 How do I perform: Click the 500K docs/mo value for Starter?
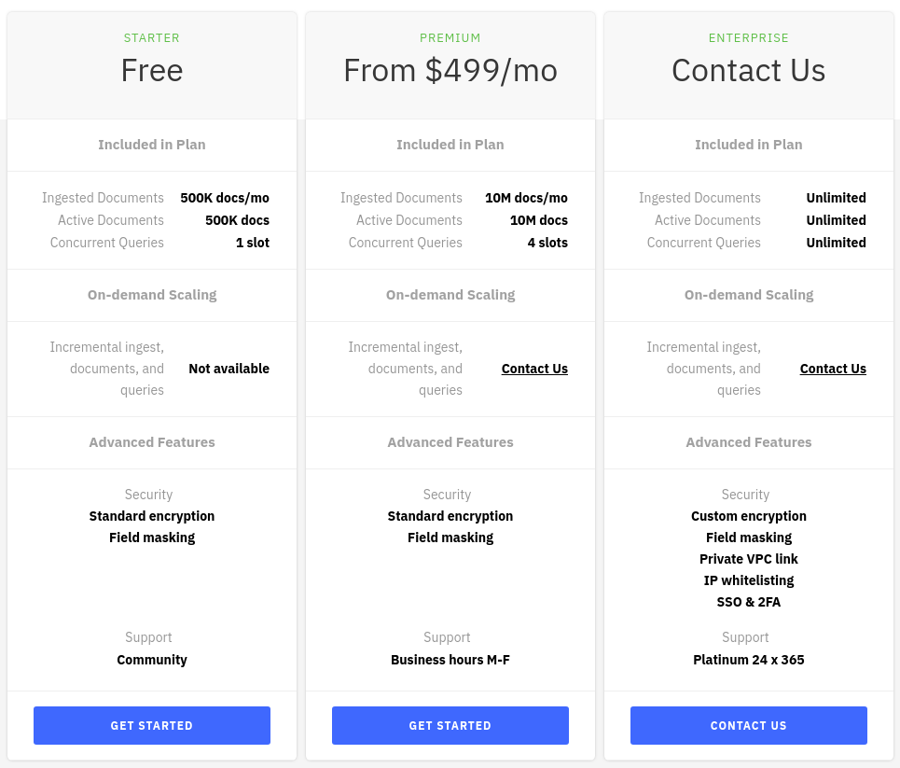(x=225, y=198)
